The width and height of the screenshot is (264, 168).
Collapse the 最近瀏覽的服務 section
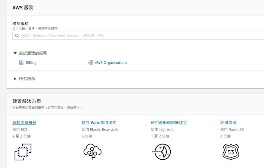15,53
